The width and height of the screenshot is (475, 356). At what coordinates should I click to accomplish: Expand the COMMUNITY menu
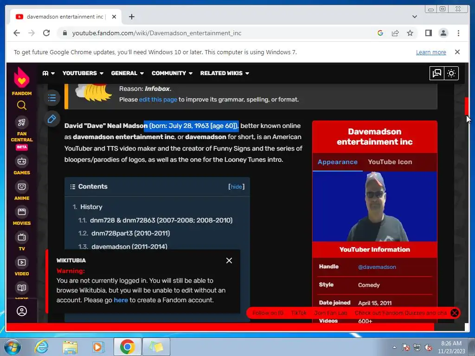[x=172, y=73]
